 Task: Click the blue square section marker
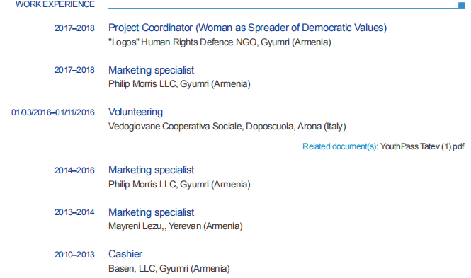pos(461,6)
